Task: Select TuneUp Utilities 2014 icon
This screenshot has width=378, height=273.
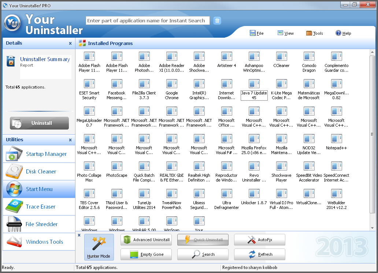Action: click(144, 194)
